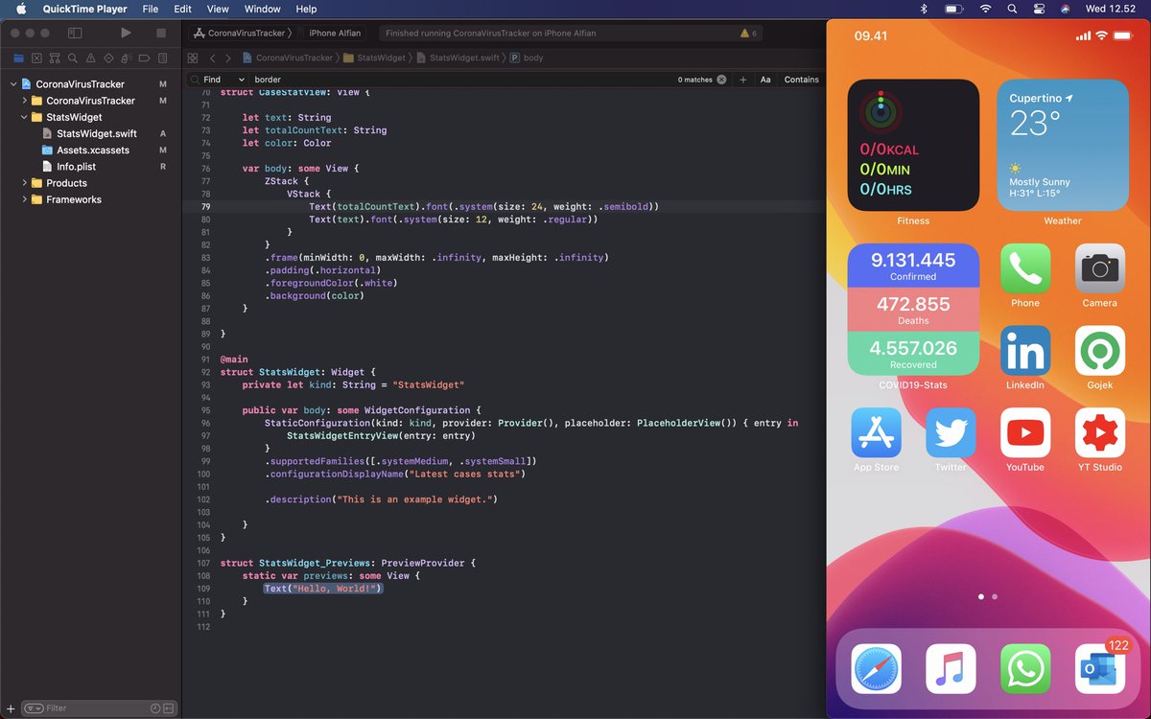Click the warnings indicator showing 6

tap(748, 33)
